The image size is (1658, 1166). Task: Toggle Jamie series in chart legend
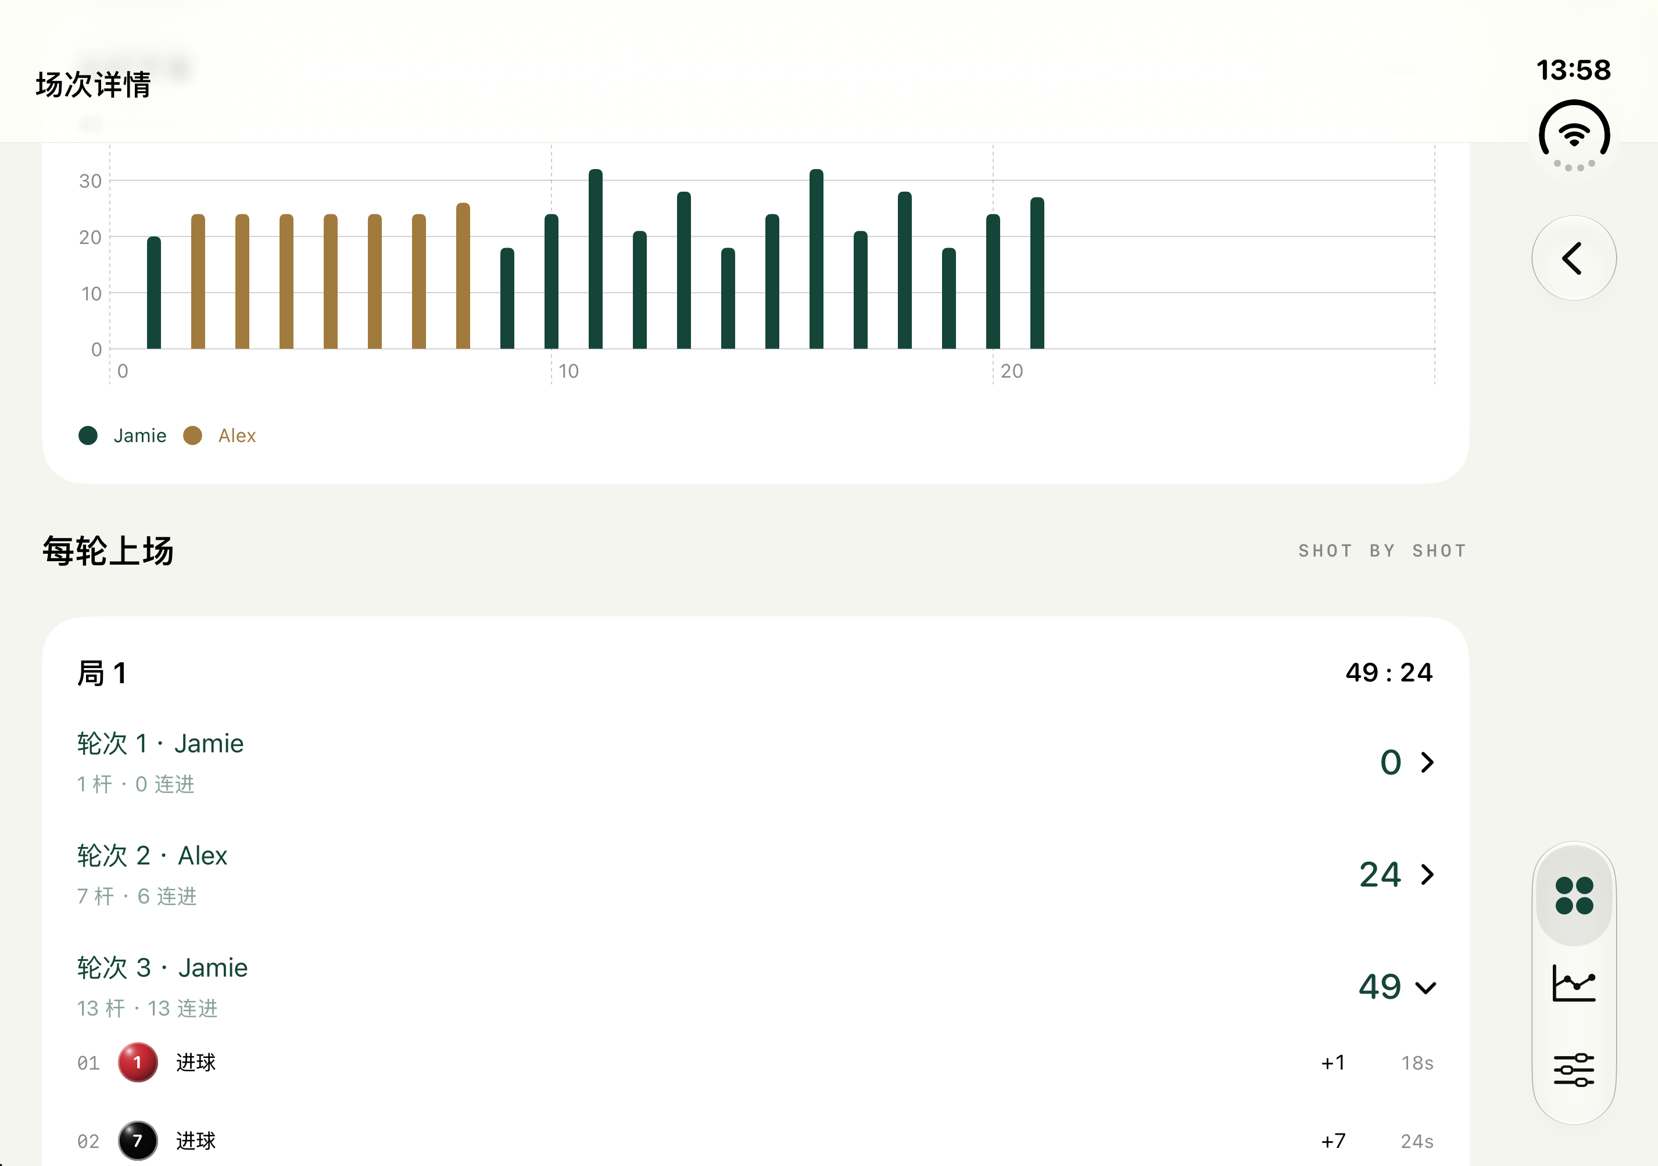click(x=122, y=435)
